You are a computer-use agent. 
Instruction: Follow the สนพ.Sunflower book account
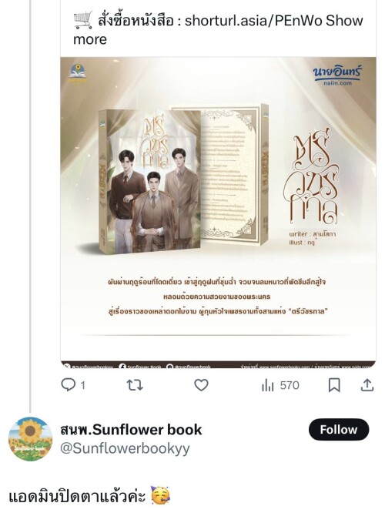coord(339,430)
